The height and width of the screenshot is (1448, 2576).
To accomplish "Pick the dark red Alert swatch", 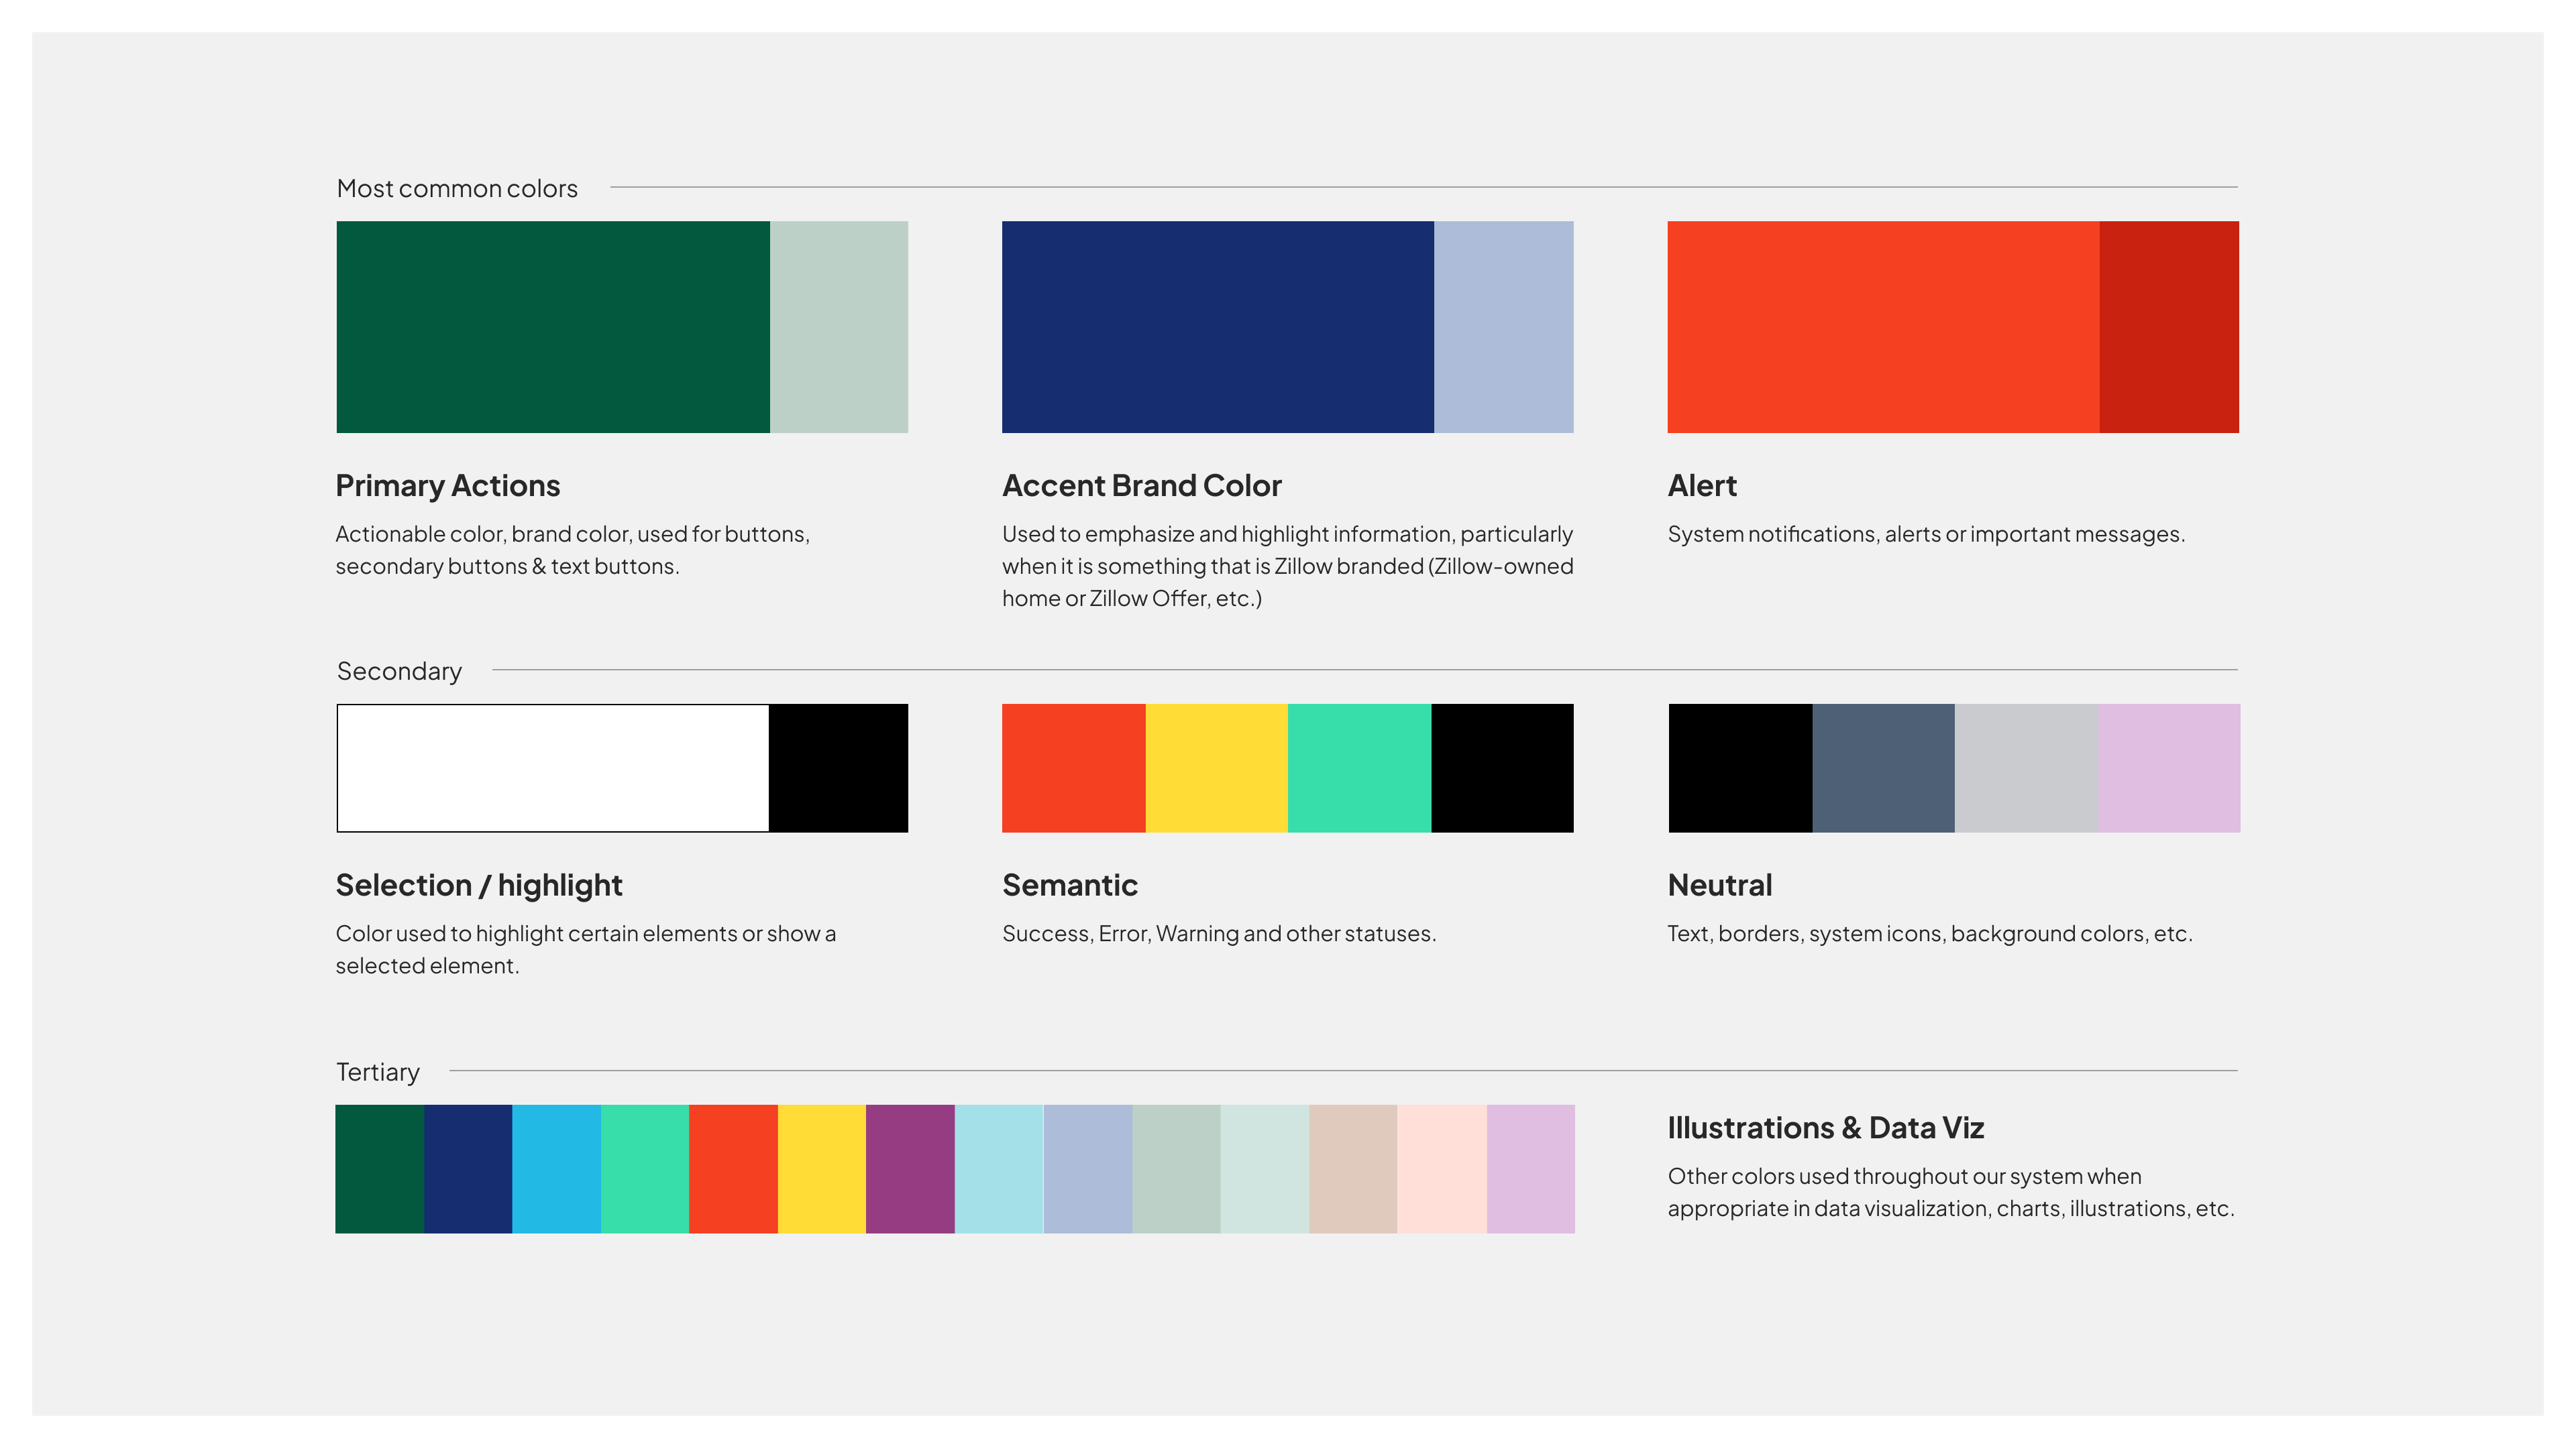I will [x=2169, y=326].
